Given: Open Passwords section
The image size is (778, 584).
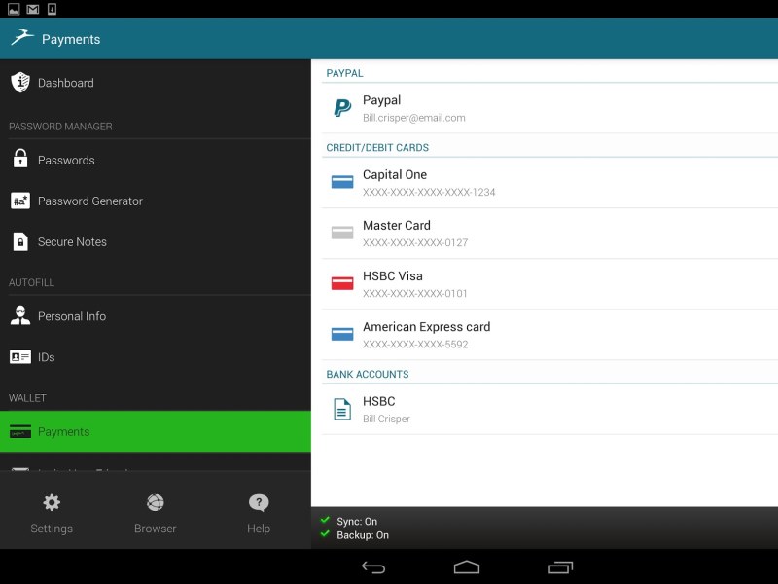Looking at the screenshot, I should pos(156,160).
